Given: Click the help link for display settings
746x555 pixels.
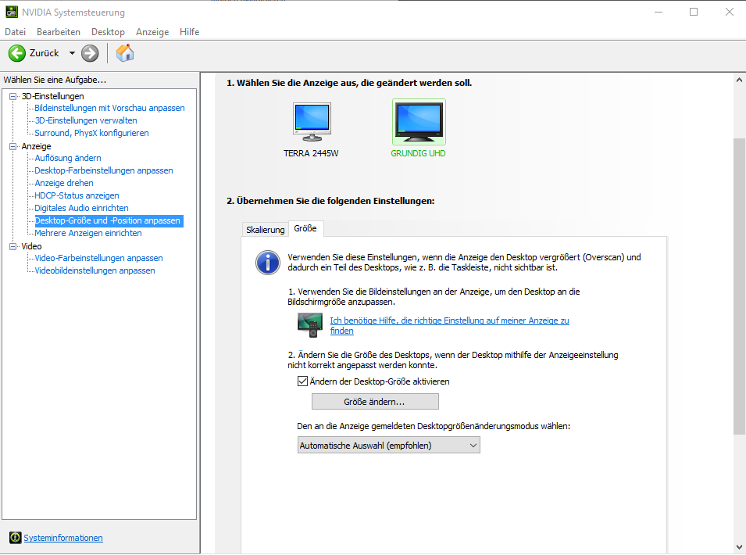Looking at the screenshot, I should coord(449,326).
